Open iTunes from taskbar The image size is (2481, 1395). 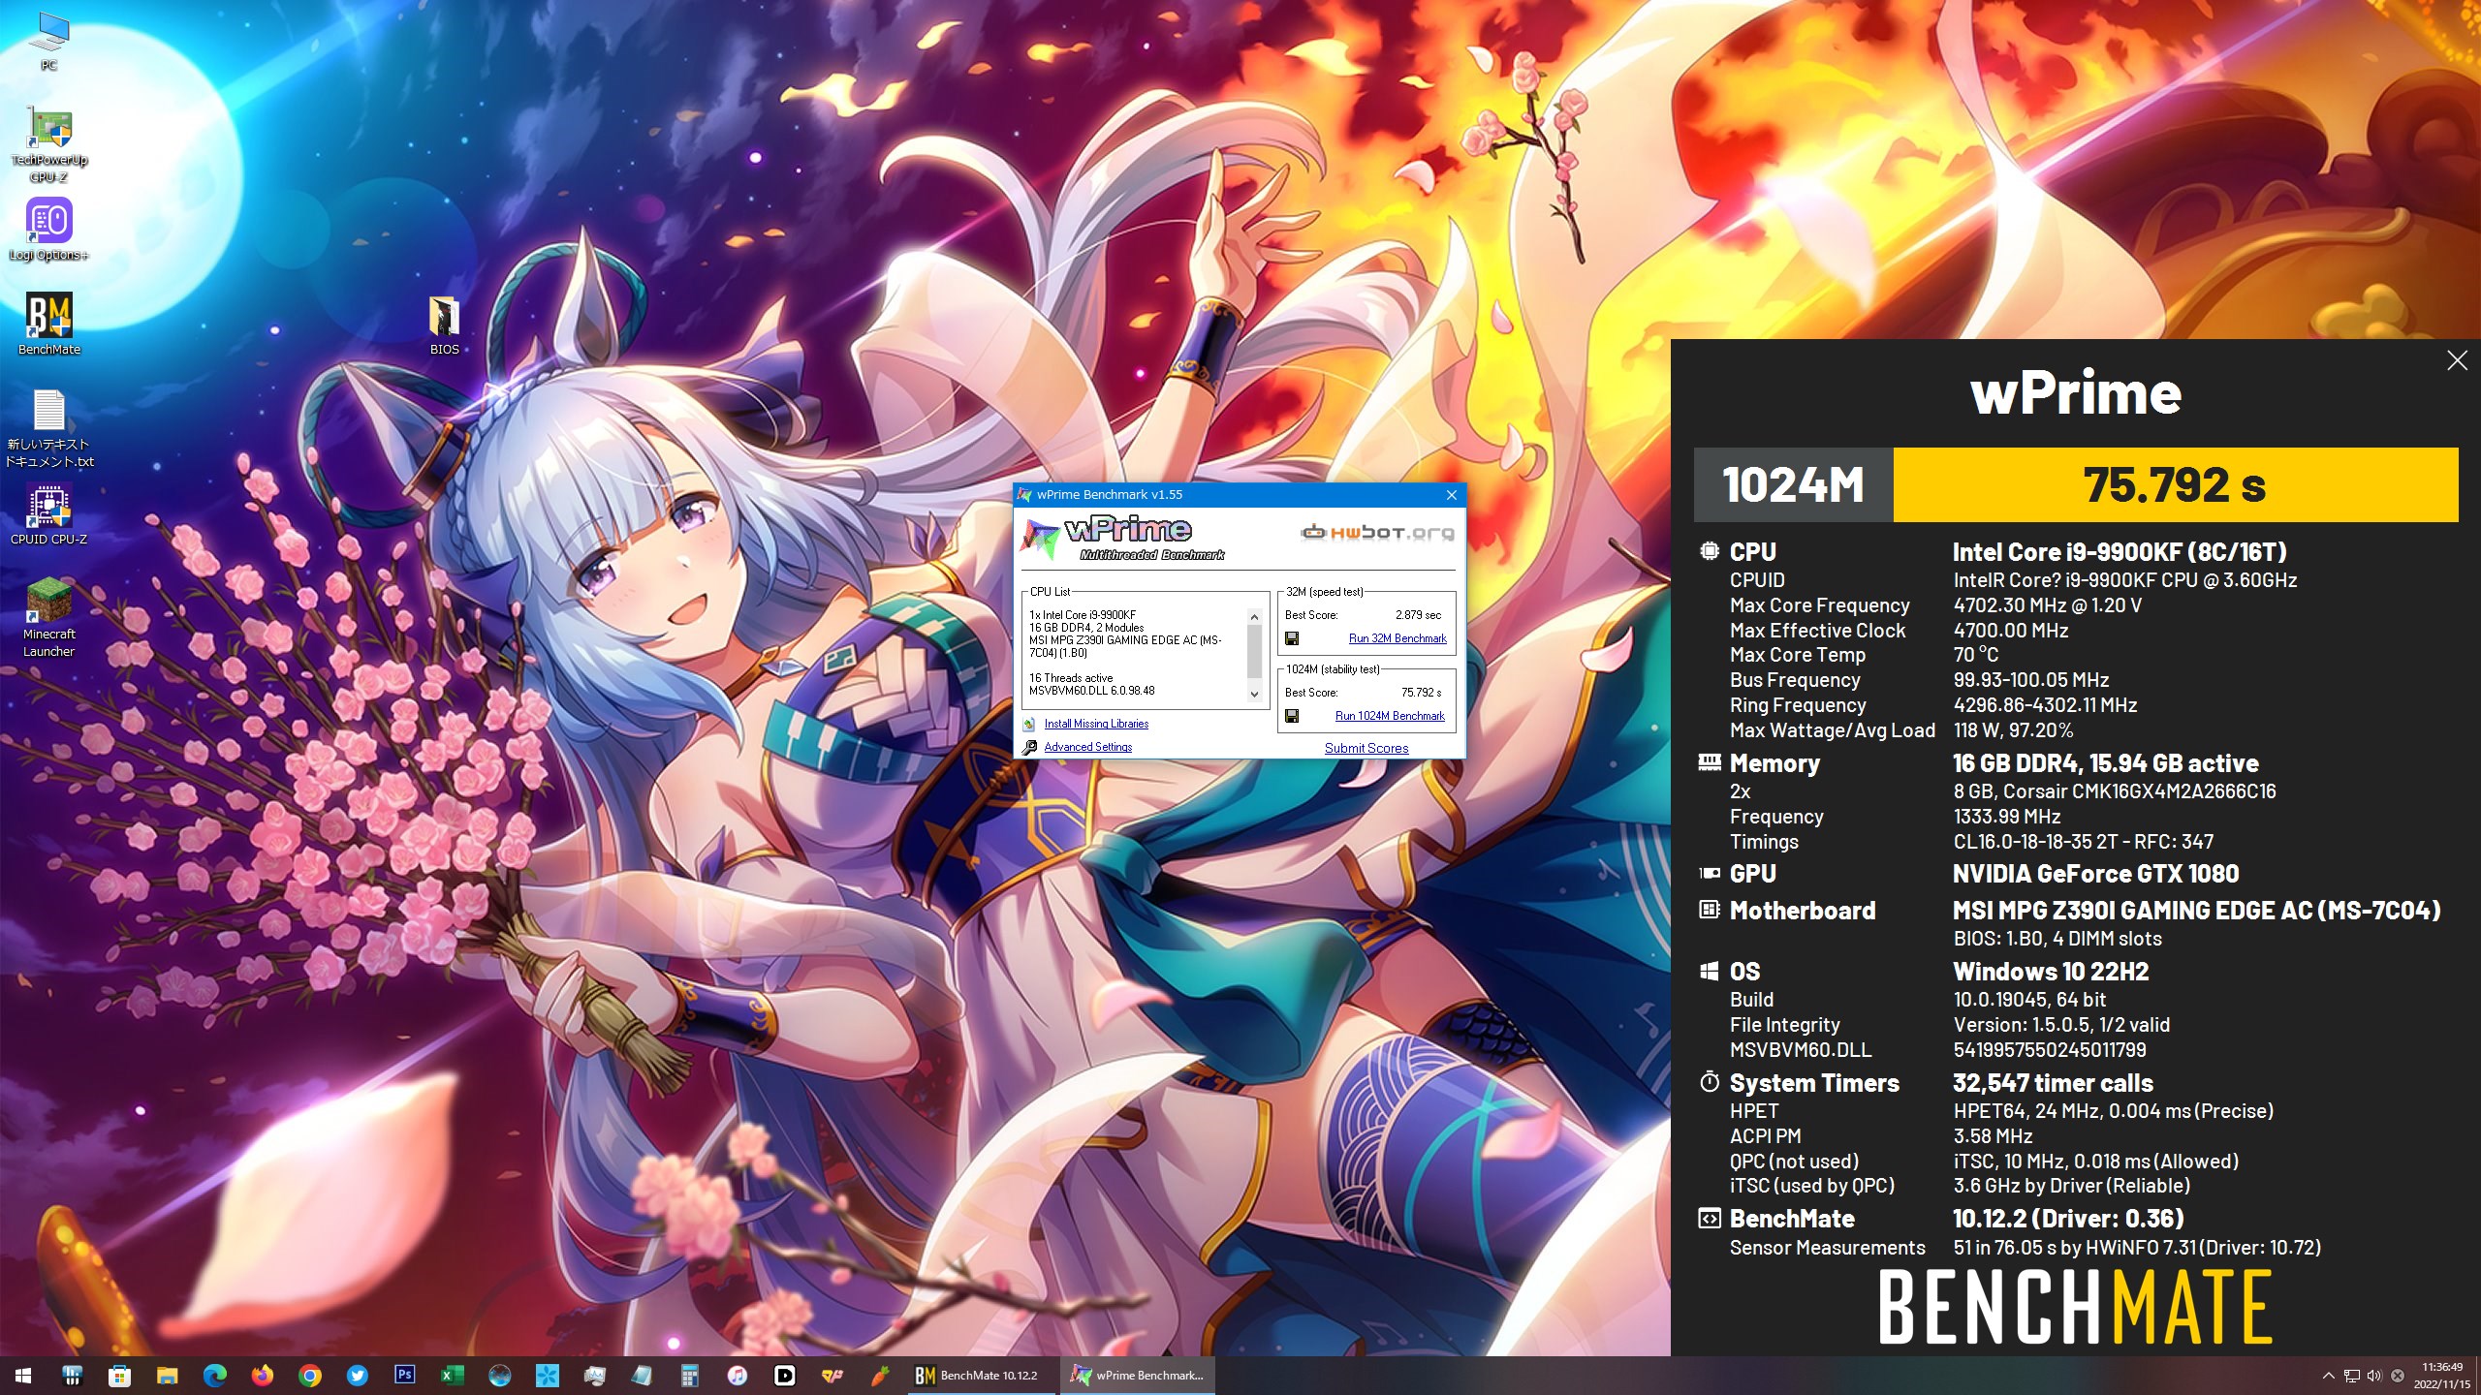[x=737, y=1376]
